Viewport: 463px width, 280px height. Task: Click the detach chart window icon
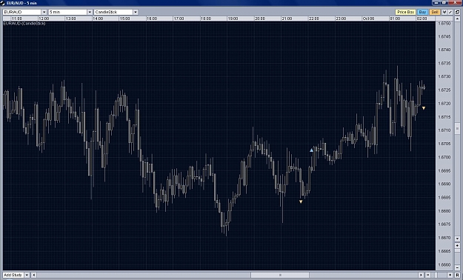point(457,12)
